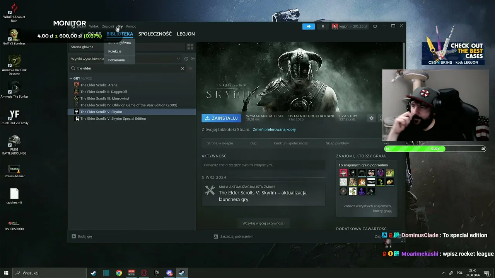Expand the Wyniki wyszukiwania dropdown

[178, 59]
